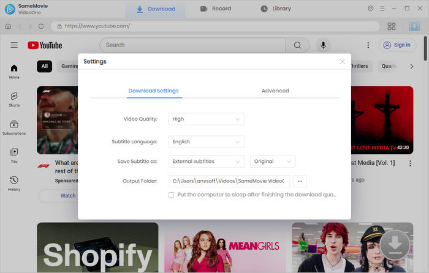Image resolution: width=429 pixels, height=273 pixels.
Task: Start voice search with microphone icon
Action: [x=323, y=45]
